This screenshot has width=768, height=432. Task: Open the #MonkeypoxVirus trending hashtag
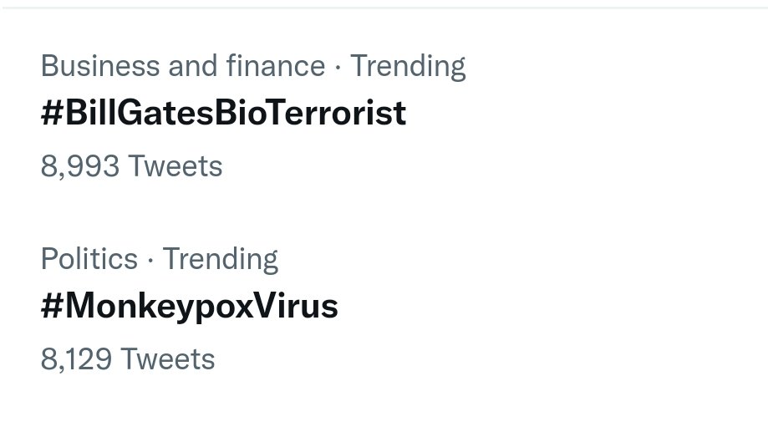[x=189, y=307]
